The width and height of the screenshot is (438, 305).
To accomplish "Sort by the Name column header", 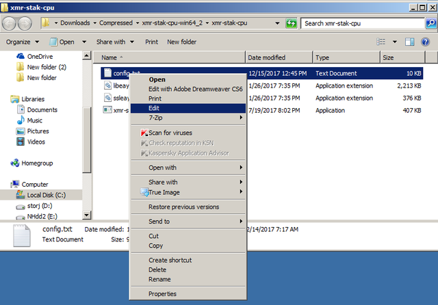I will coord(169,57).
